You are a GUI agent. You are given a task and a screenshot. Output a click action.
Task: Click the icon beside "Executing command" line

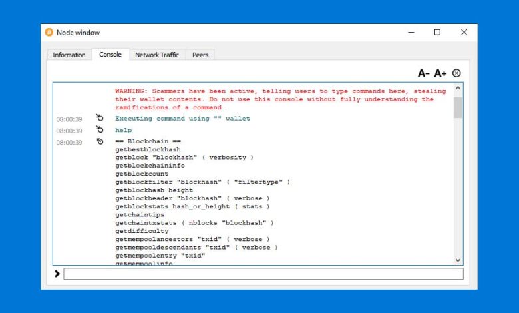[x=100, y=119]
